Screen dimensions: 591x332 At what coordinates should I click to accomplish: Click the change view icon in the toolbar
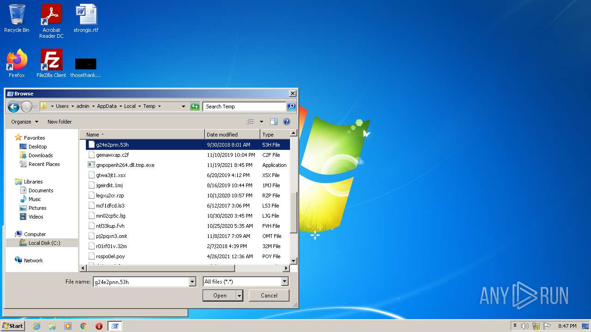[250, 122]
